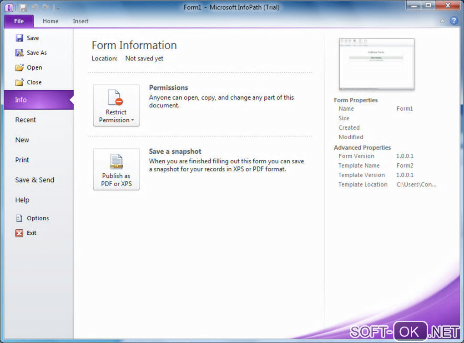Viewport: 464px width, 343px height.
Task: Click the Form Information title
Action: coord(134,45)
